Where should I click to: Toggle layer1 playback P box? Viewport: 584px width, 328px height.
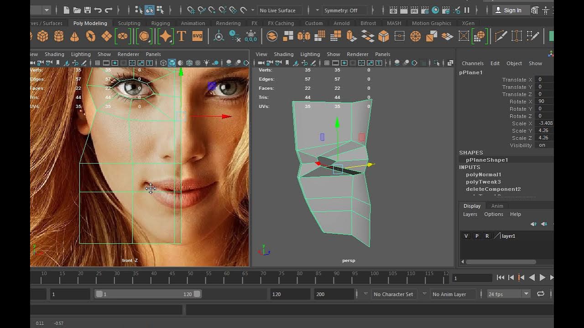tap(477, 236)
